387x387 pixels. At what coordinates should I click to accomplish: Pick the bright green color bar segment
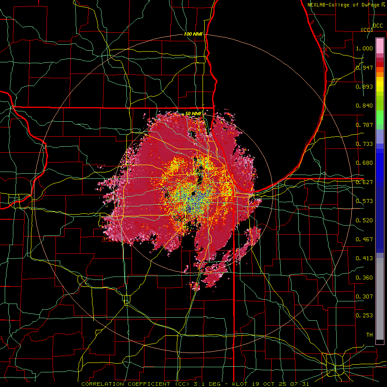[x=380, y=117]
